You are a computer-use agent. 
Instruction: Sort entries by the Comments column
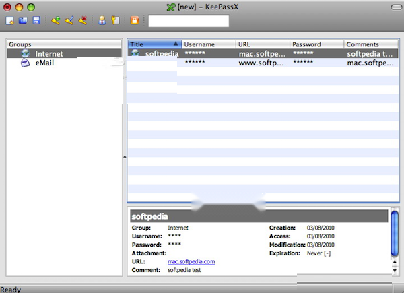click(371, 44)
